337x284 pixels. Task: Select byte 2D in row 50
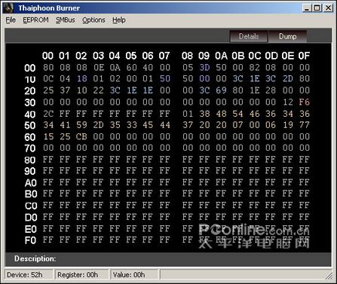(x=98, y=125)
